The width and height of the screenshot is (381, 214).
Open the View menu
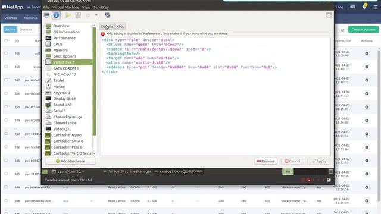pos(86,7)
